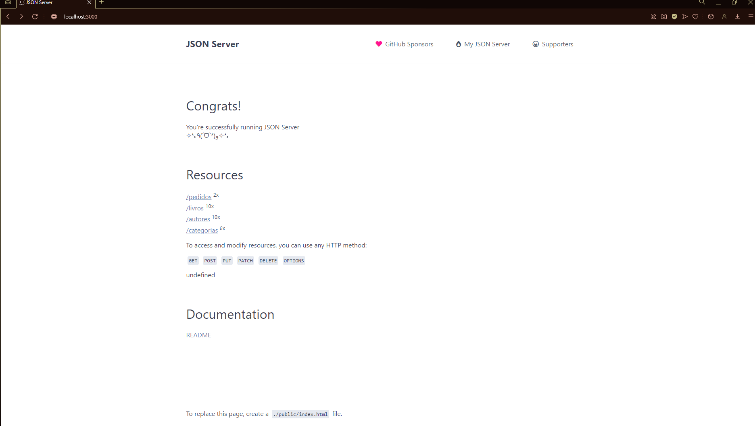755x426 pixels.
Task: Click the PUT method badge
Action: pyautogui.click(x=227, y=261)
